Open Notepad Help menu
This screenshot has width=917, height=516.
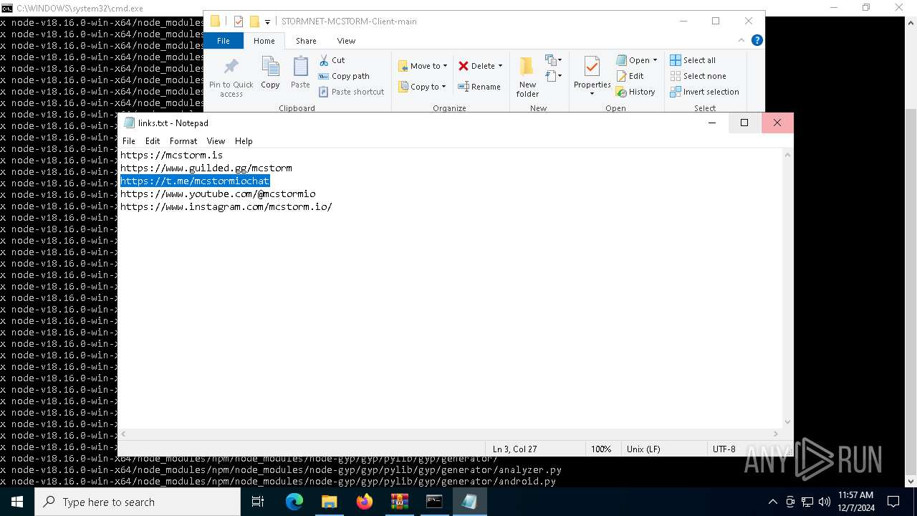[x=244, y=141]
